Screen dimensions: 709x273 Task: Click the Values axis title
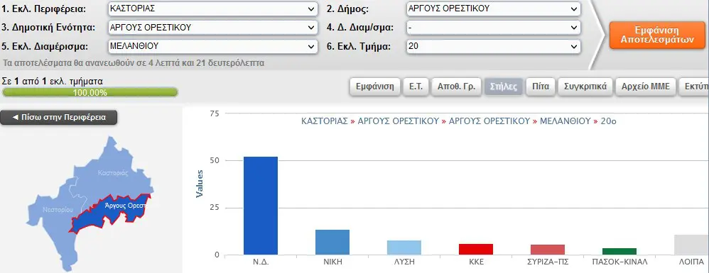(200, 184)
